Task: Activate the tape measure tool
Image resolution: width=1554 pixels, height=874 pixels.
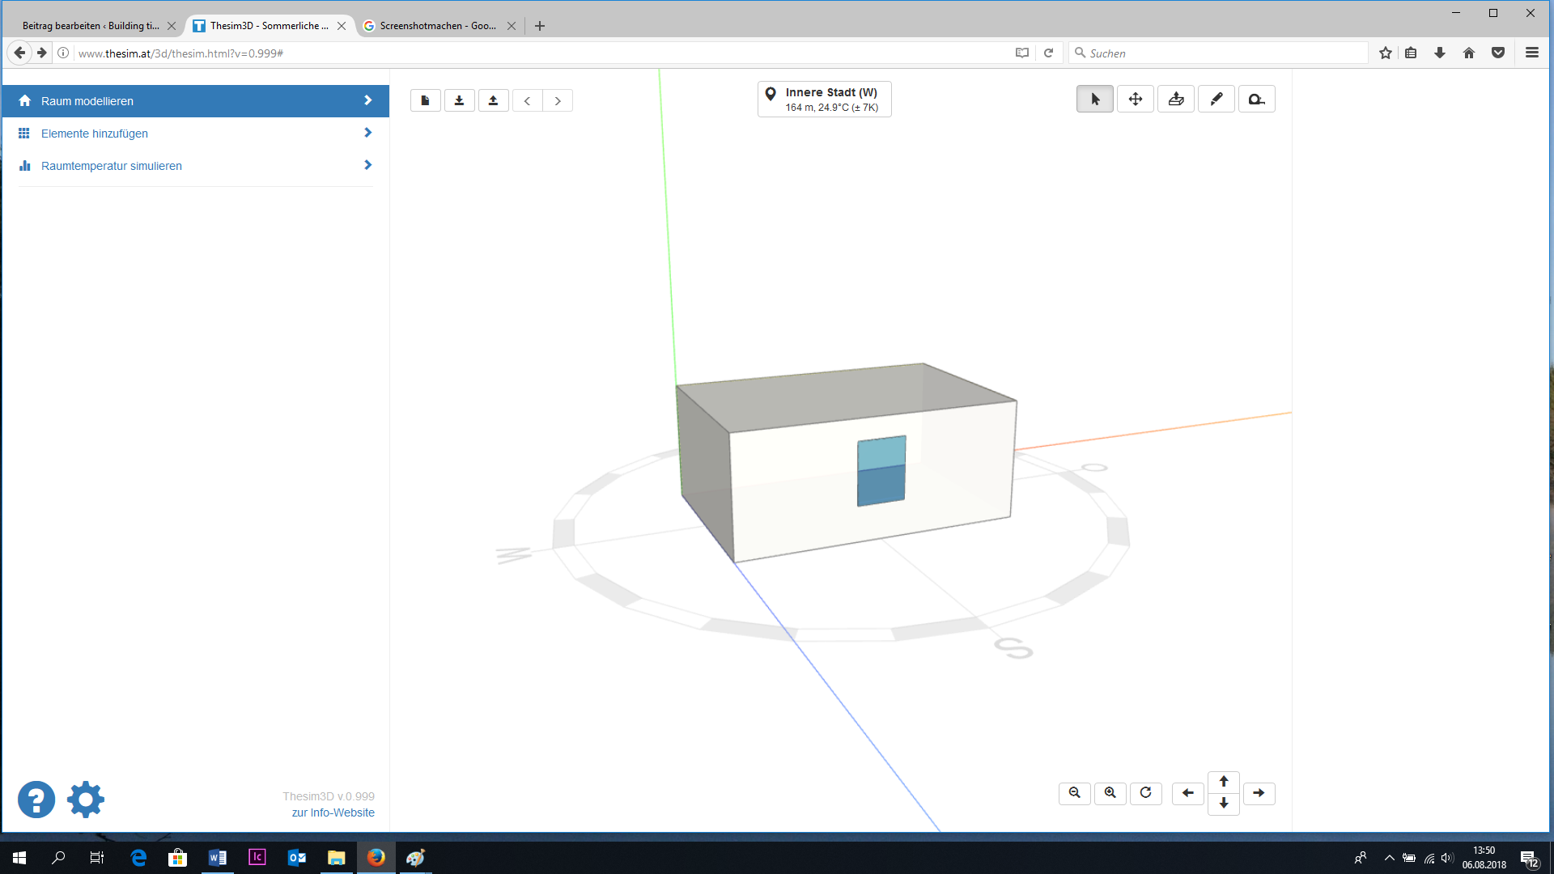Action: click(1256, 100)
